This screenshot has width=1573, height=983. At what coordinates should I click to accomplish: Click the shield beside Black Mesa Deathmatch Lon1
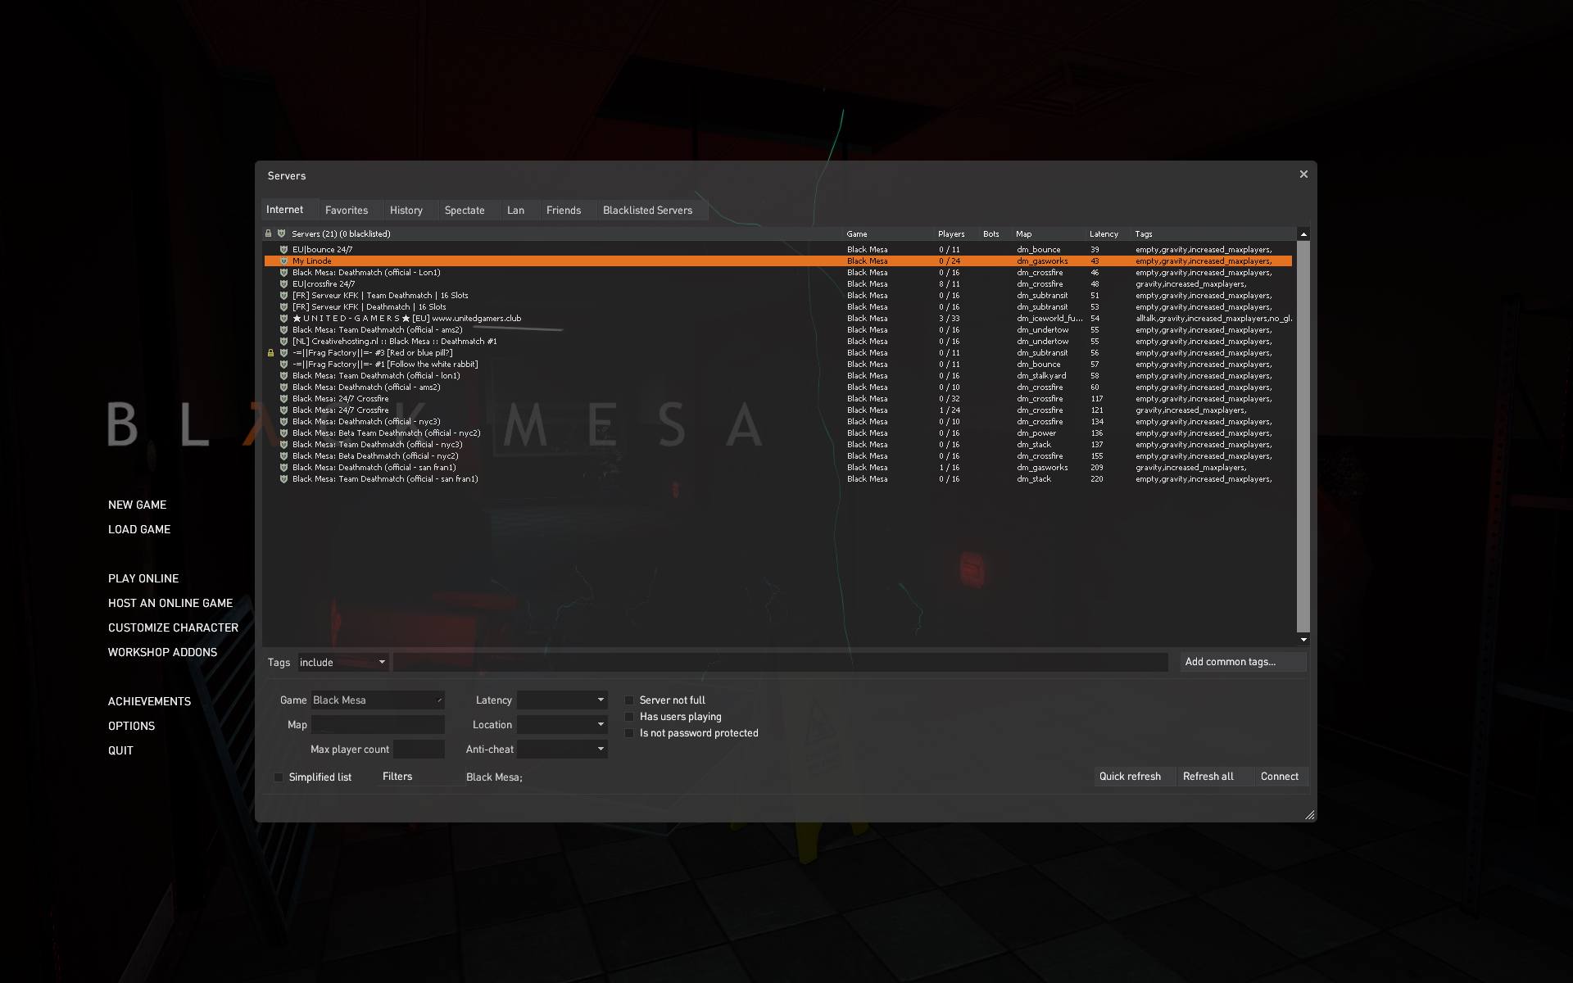[x=283, y=272]
